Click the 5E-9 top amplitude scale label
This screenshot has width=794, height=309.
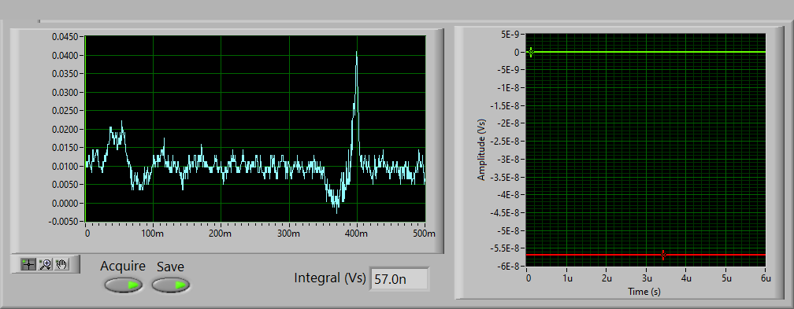tap(510, 35)
